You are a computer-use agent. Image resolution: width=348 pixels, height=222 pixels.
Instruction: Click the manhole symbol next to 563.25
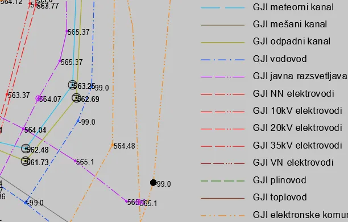[x=72, y=85]
